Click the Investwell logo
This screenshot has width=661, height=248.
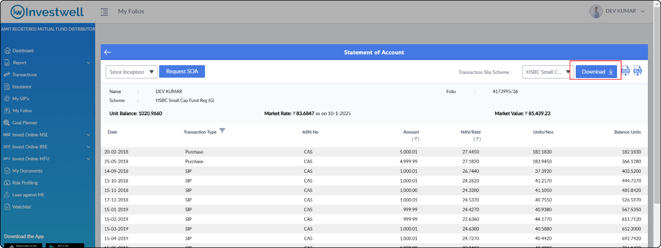click(x=47, y=12)
